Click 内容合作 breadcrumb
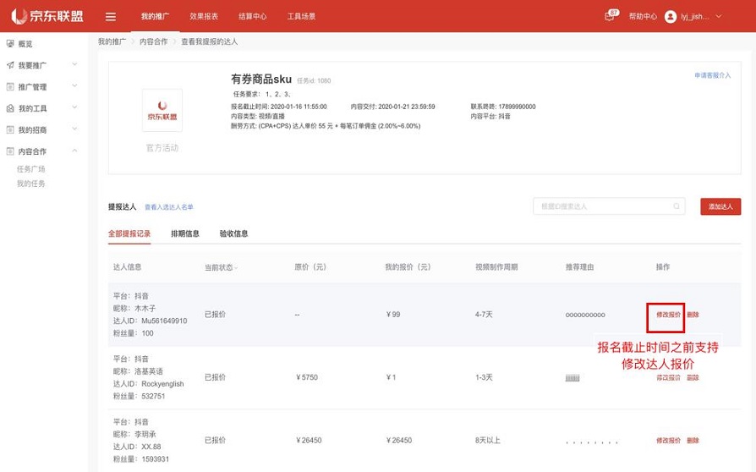756x472 pixels. [153, 42]
